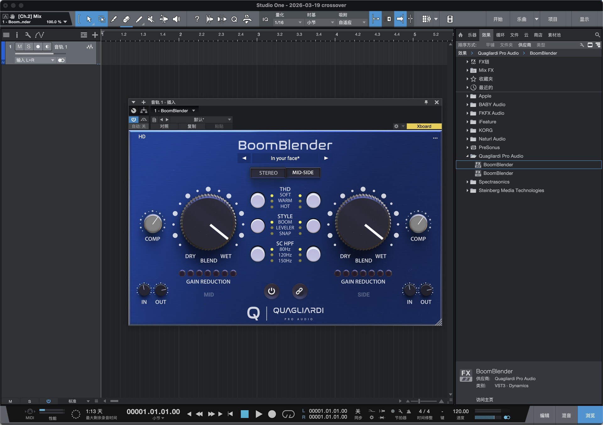The width and height of the screenshot is (603, 425).
Task: Select the Mute tool icon
Action: pyautogui.click(x=151, y=19)
